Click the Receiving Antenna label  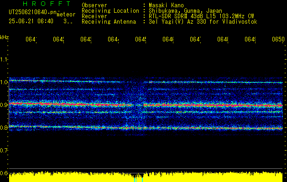point(109,22)
